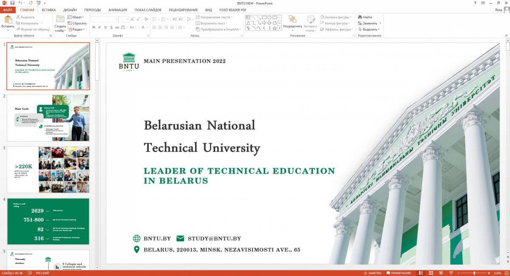Zoom out with the minus button
This screenshot has height=276, width=510.
(x=459, y=273)
